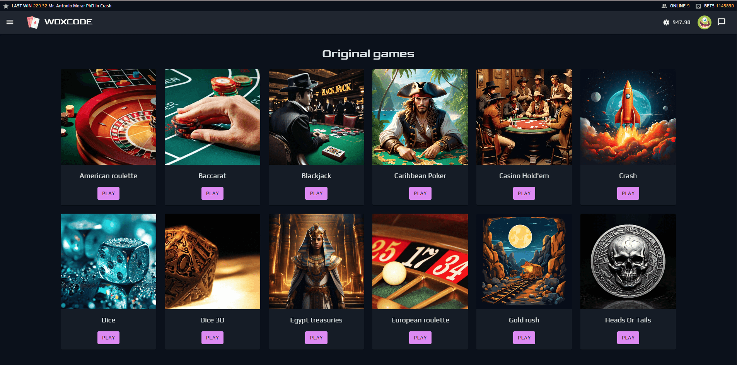This screenshot has height=365, width=737.
Task: Click the WDXCODE playing cards logo
Action: point(33,22)
